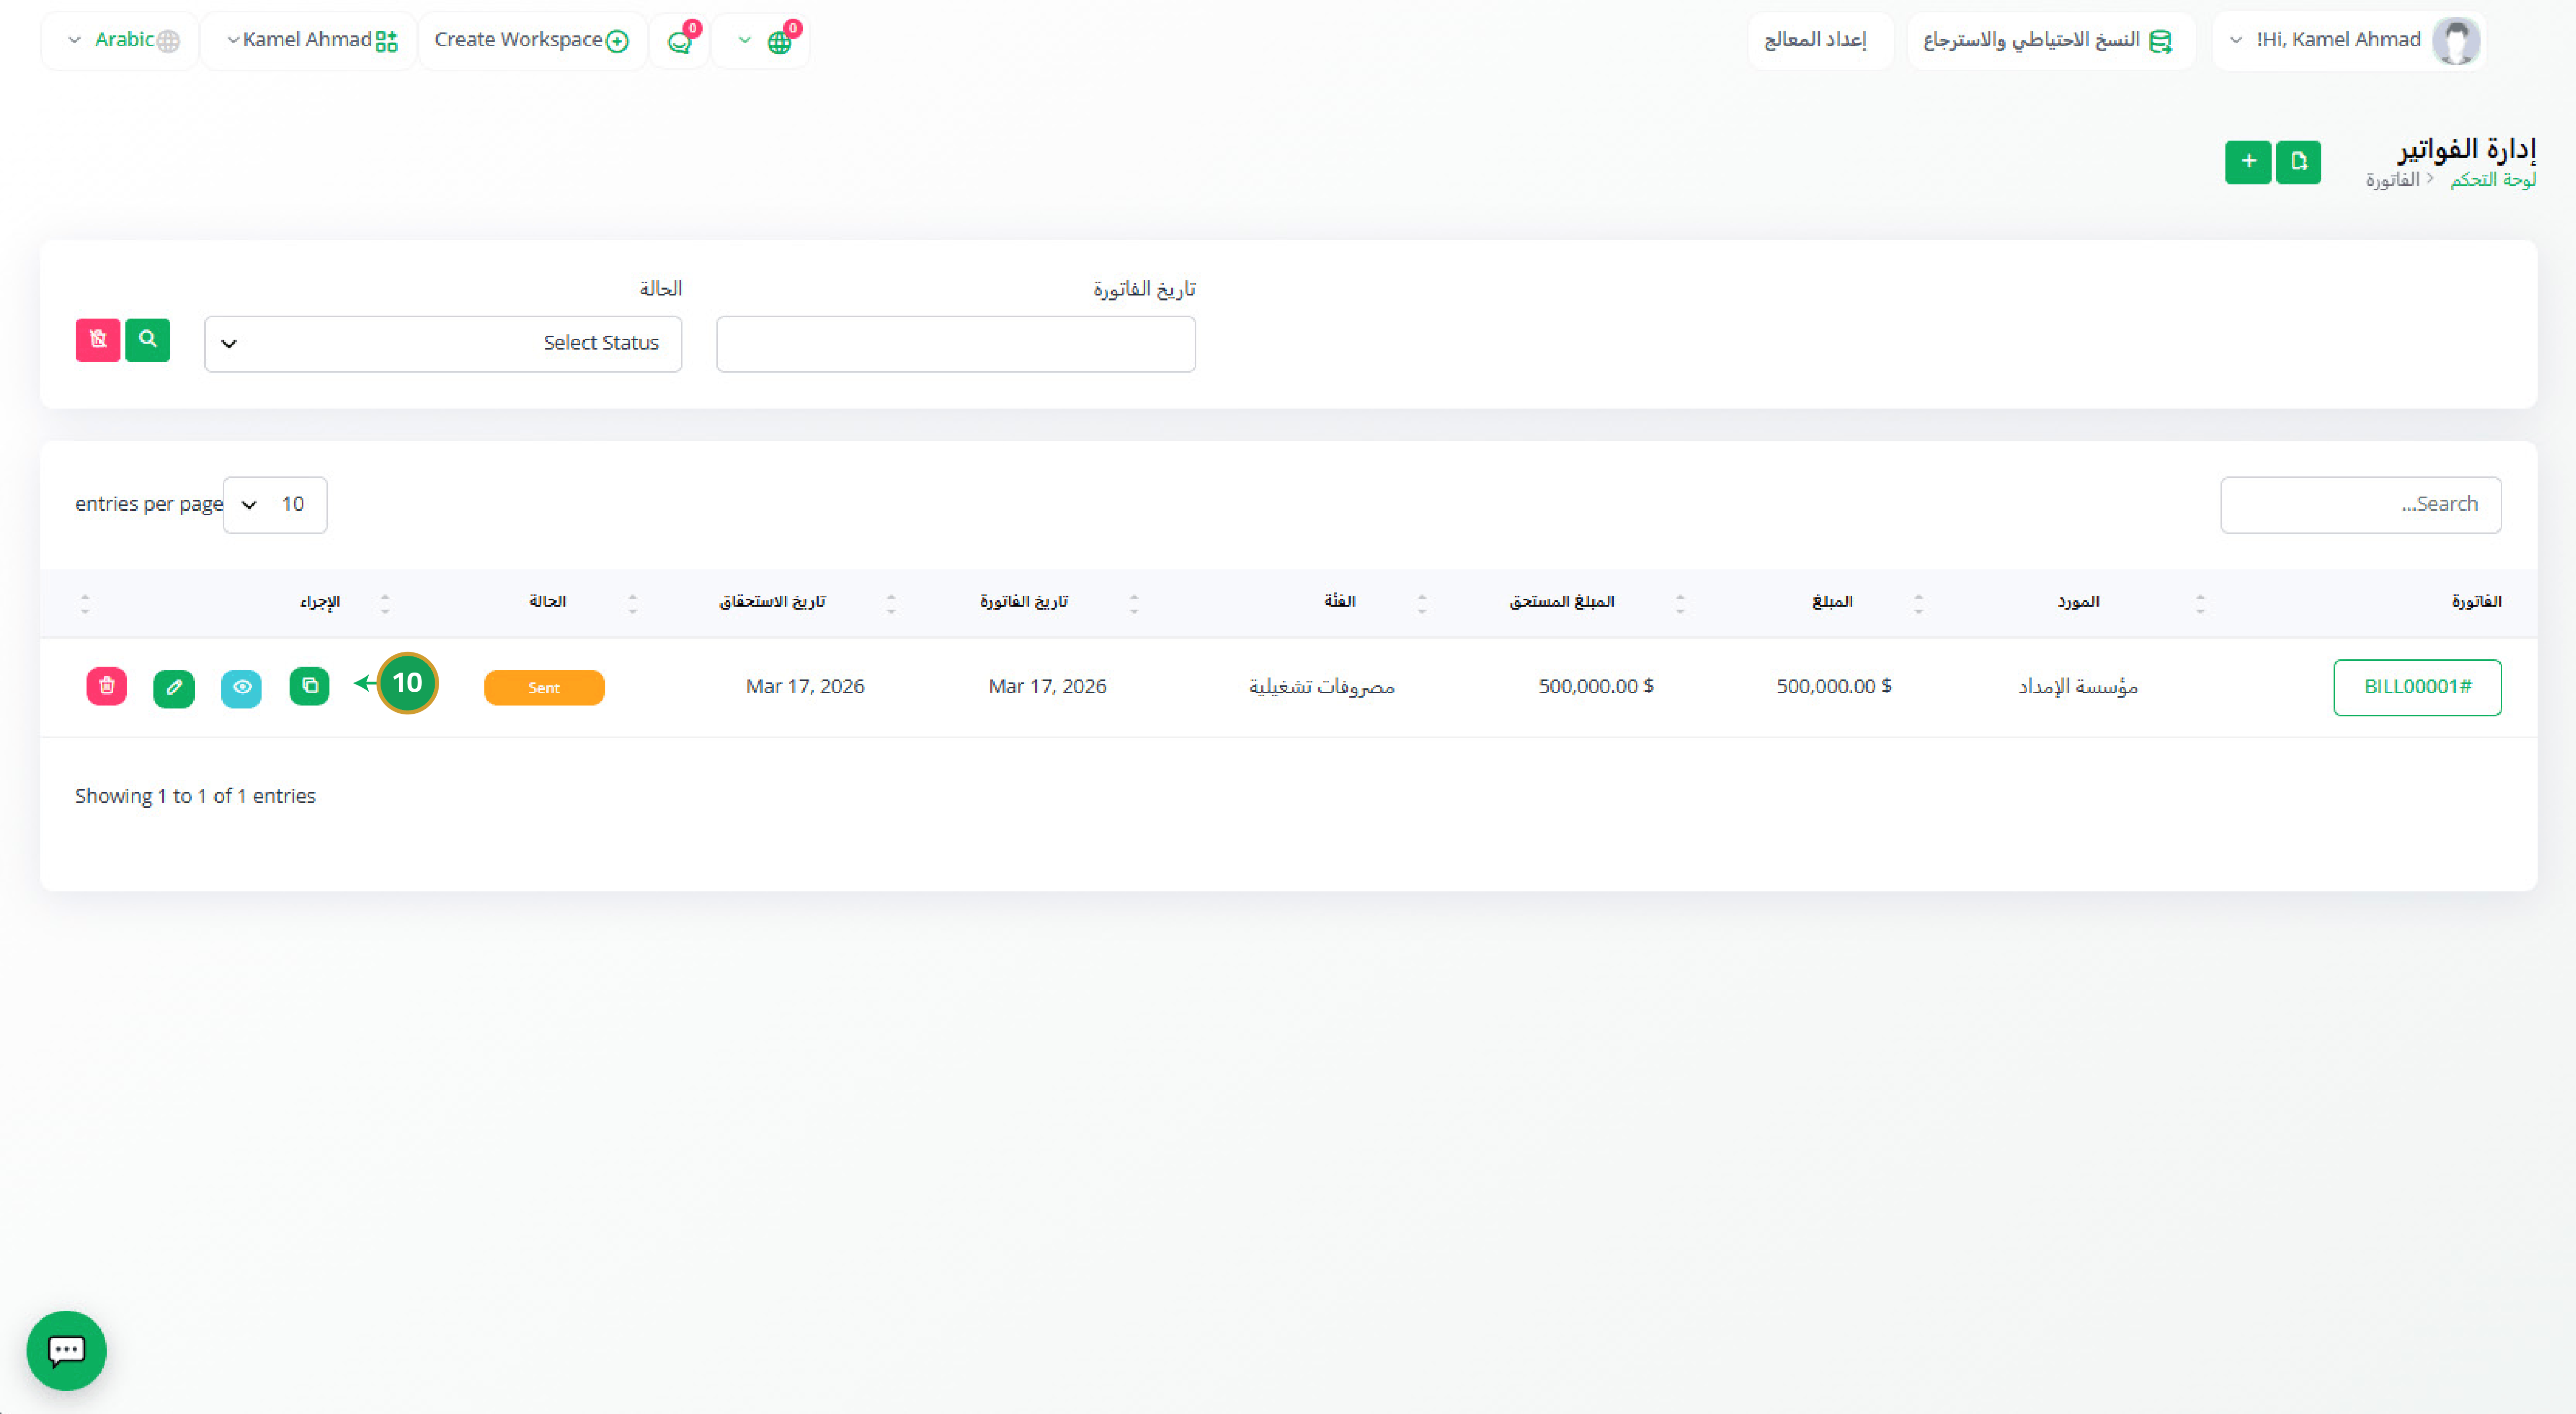Sort by الفاتورة column header
The width and height of the screenshot is (2576, 1414).
click(x=2476, y=602)
